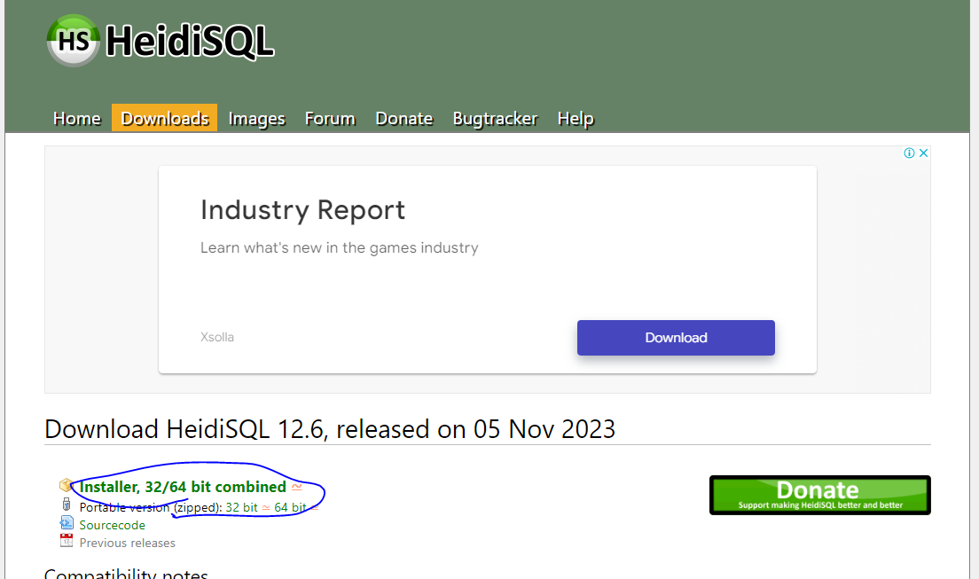Open the Forum page

tap(330, 118)
